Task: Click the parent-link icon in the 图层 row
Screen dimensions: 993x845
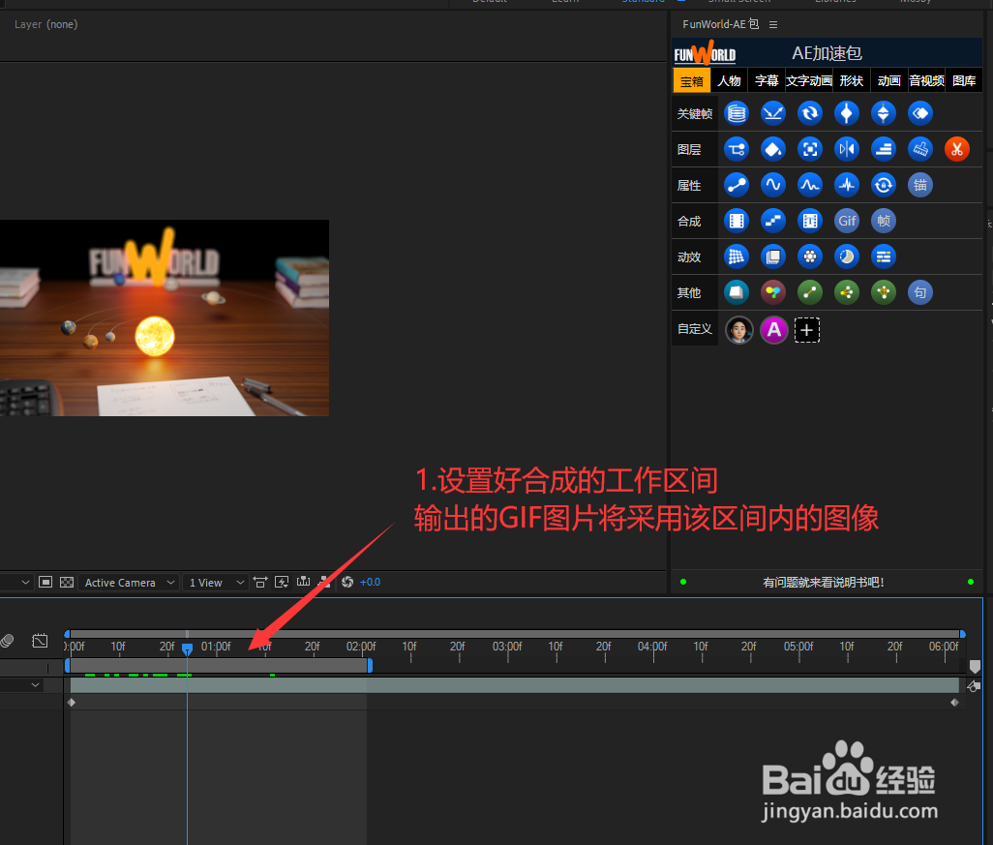Action: pos(736,149)
